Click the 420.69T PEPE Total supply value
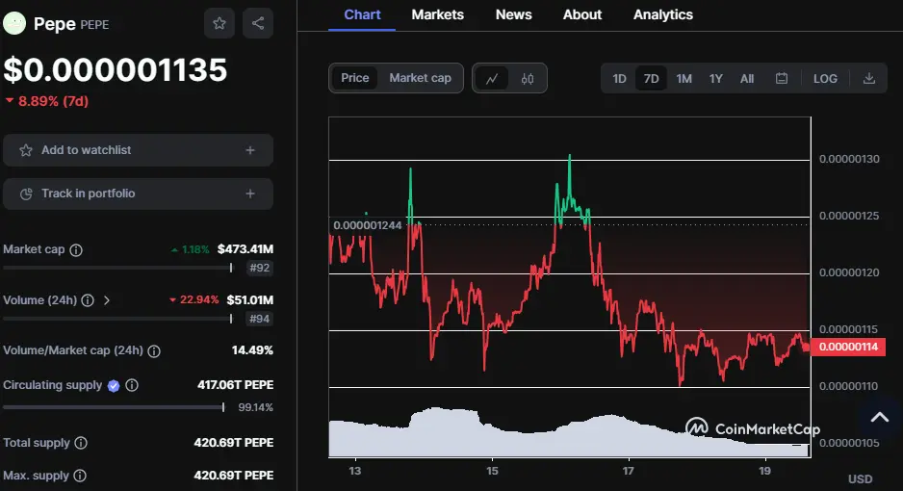Image resolution: width=903 pixels, height=491 pixels. click(234, 443)
